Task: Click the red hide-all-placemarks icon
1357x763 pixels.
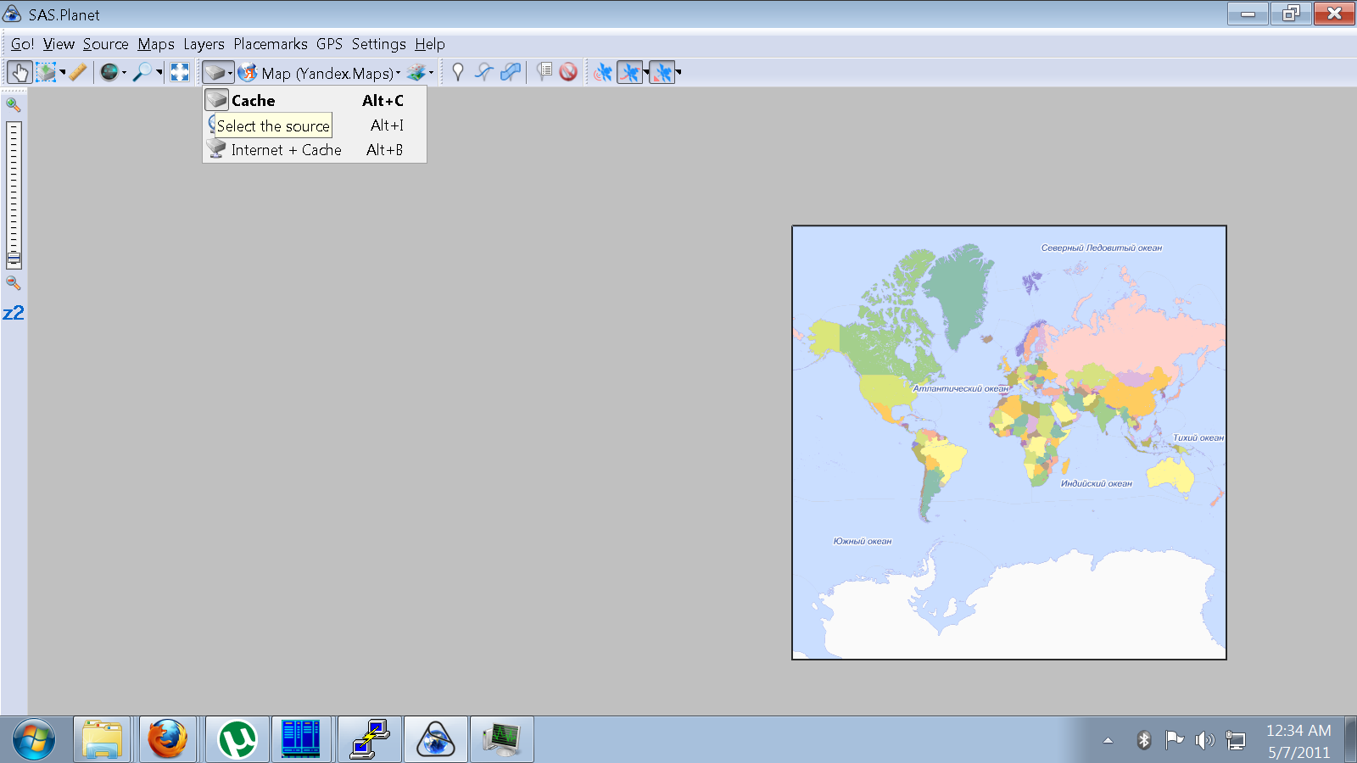Action: click(568, 73)
